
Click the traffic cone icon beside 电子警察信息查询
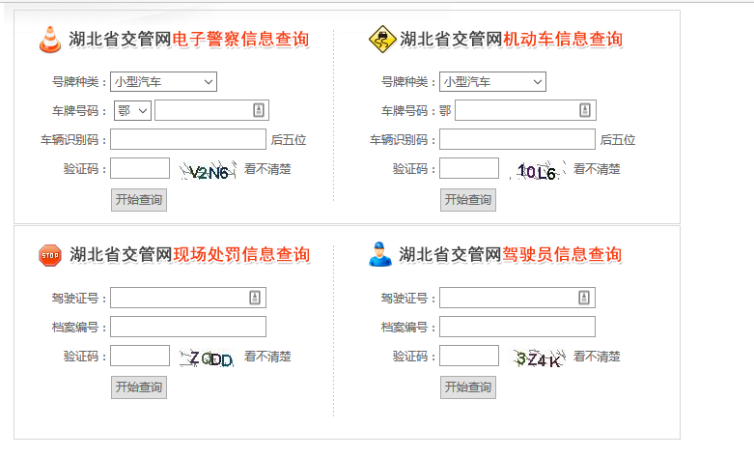click(49, 40)
